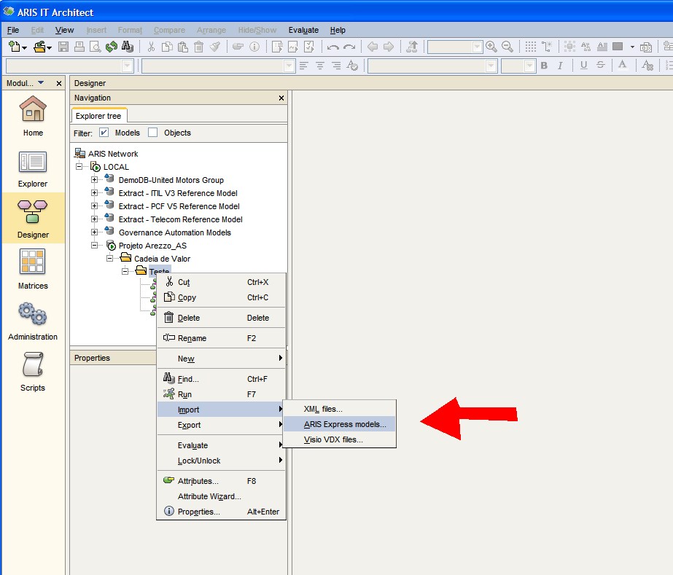The image size is (673, 575).
Task: Open the Export submenu
Action: [x=221, y=425]
